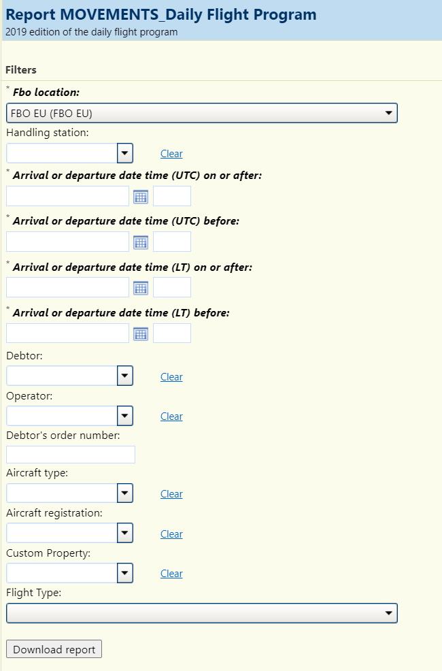442x671 pixels.
Task: Expand the Flight Type dropdown
Action: point(389,612)
